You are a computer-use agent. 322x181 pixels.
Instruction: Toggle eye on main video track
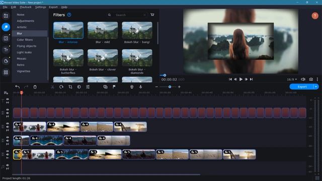(8, 151)
